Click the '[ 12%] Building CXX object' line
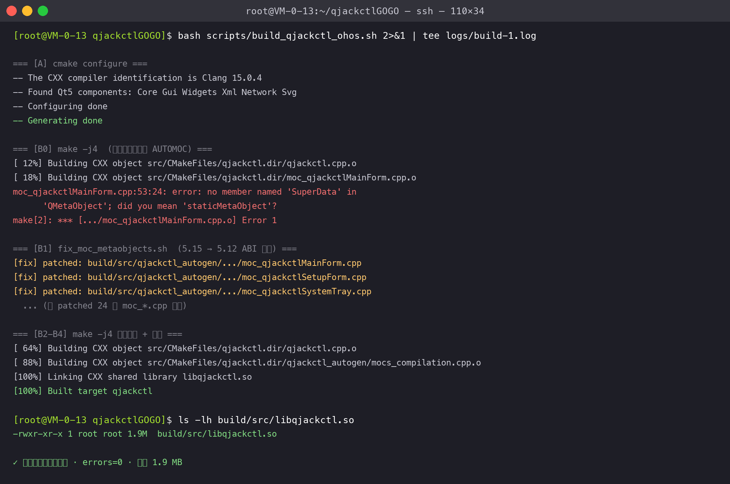Screen dimensions: 730x484 coord(185,163)
